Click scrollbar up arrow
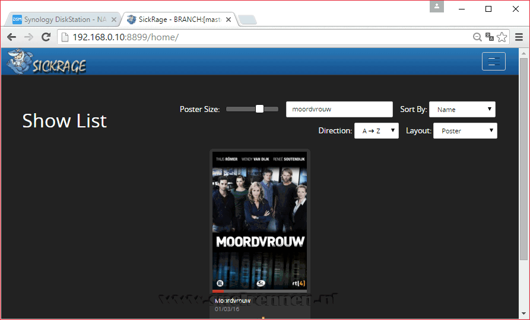Image resolution: width=530 pixels, height=320 pixels. 523,53
